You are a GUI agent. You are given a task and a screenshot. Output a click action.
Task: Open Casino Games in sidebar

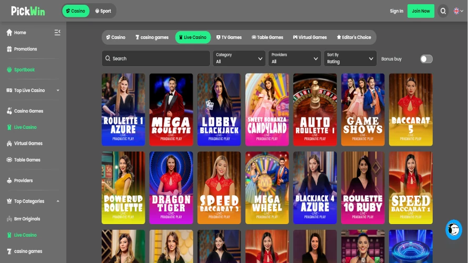(x=25, y=111)
